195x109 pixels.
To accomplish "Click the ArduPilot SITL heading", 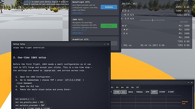I will click(x=81, y=40).
